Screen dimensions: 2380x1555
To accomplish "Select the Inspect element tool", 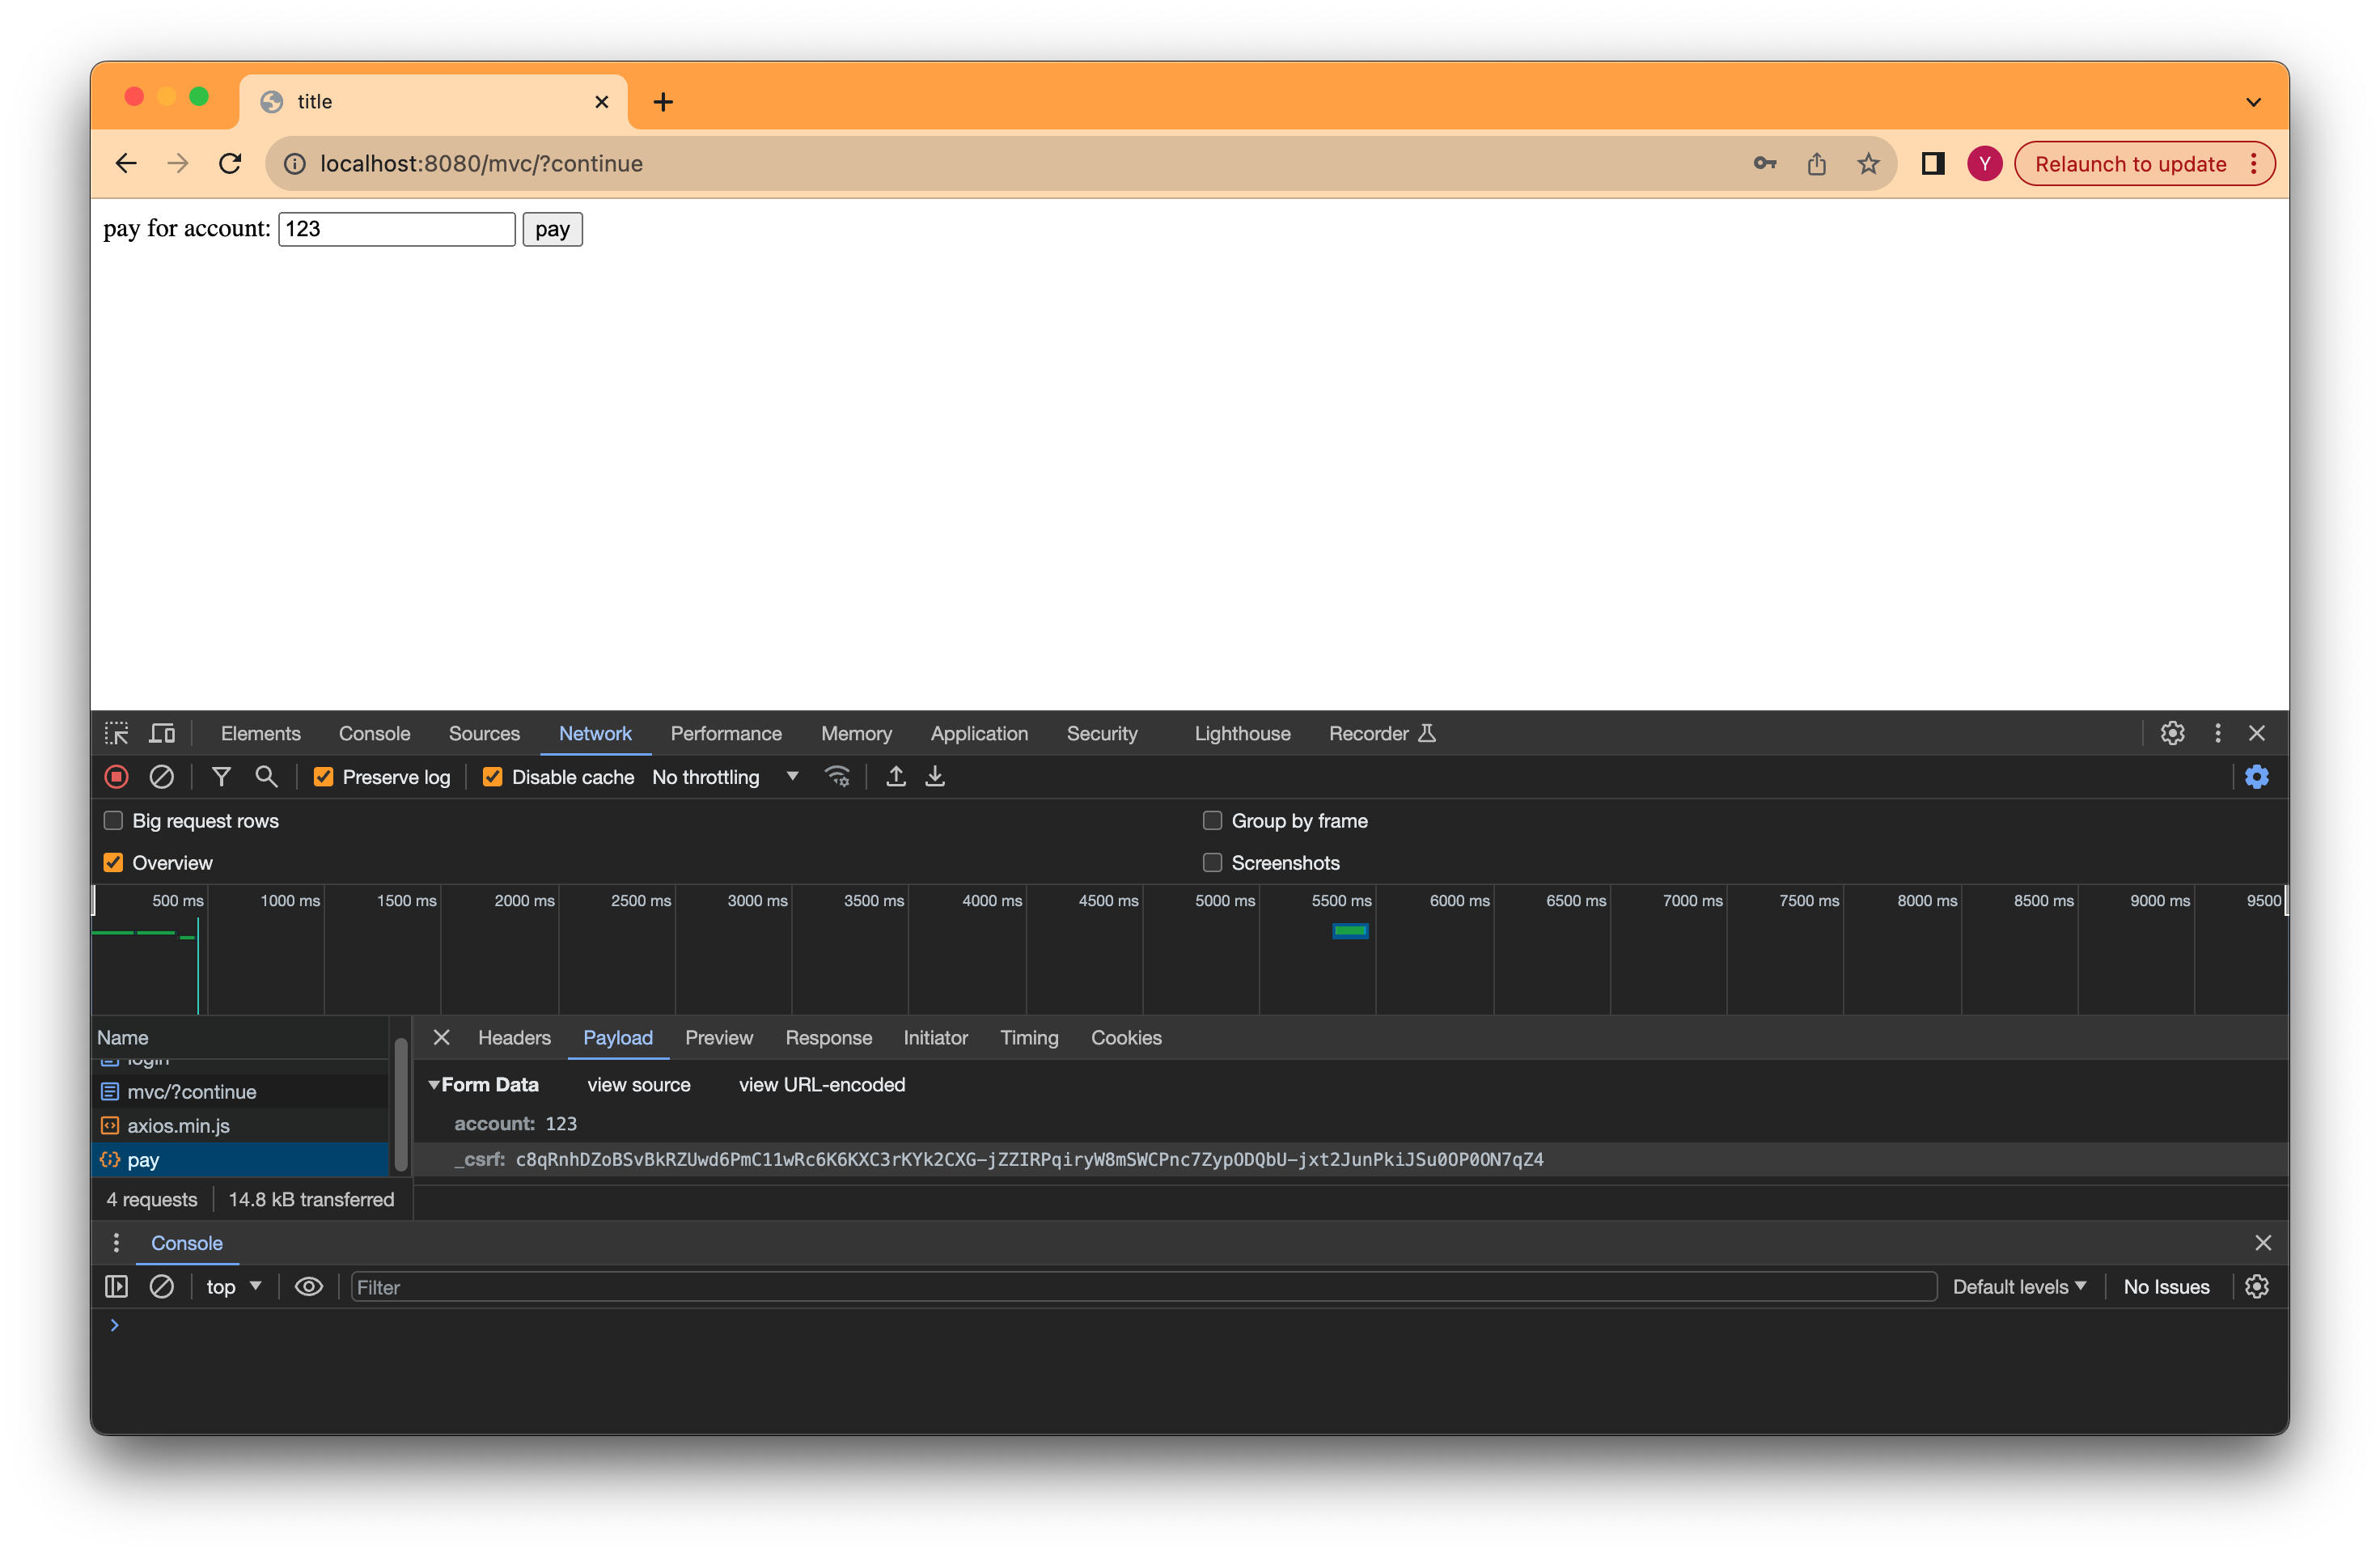I will 116,733.
